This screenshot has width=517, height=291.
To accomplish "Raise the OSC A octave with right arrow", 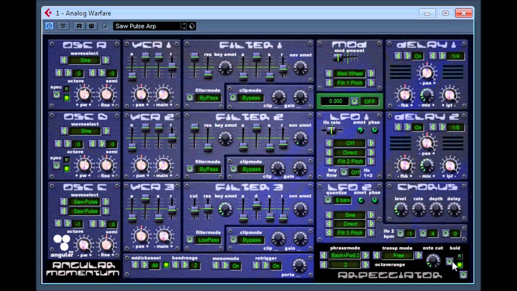I will 68,73.
